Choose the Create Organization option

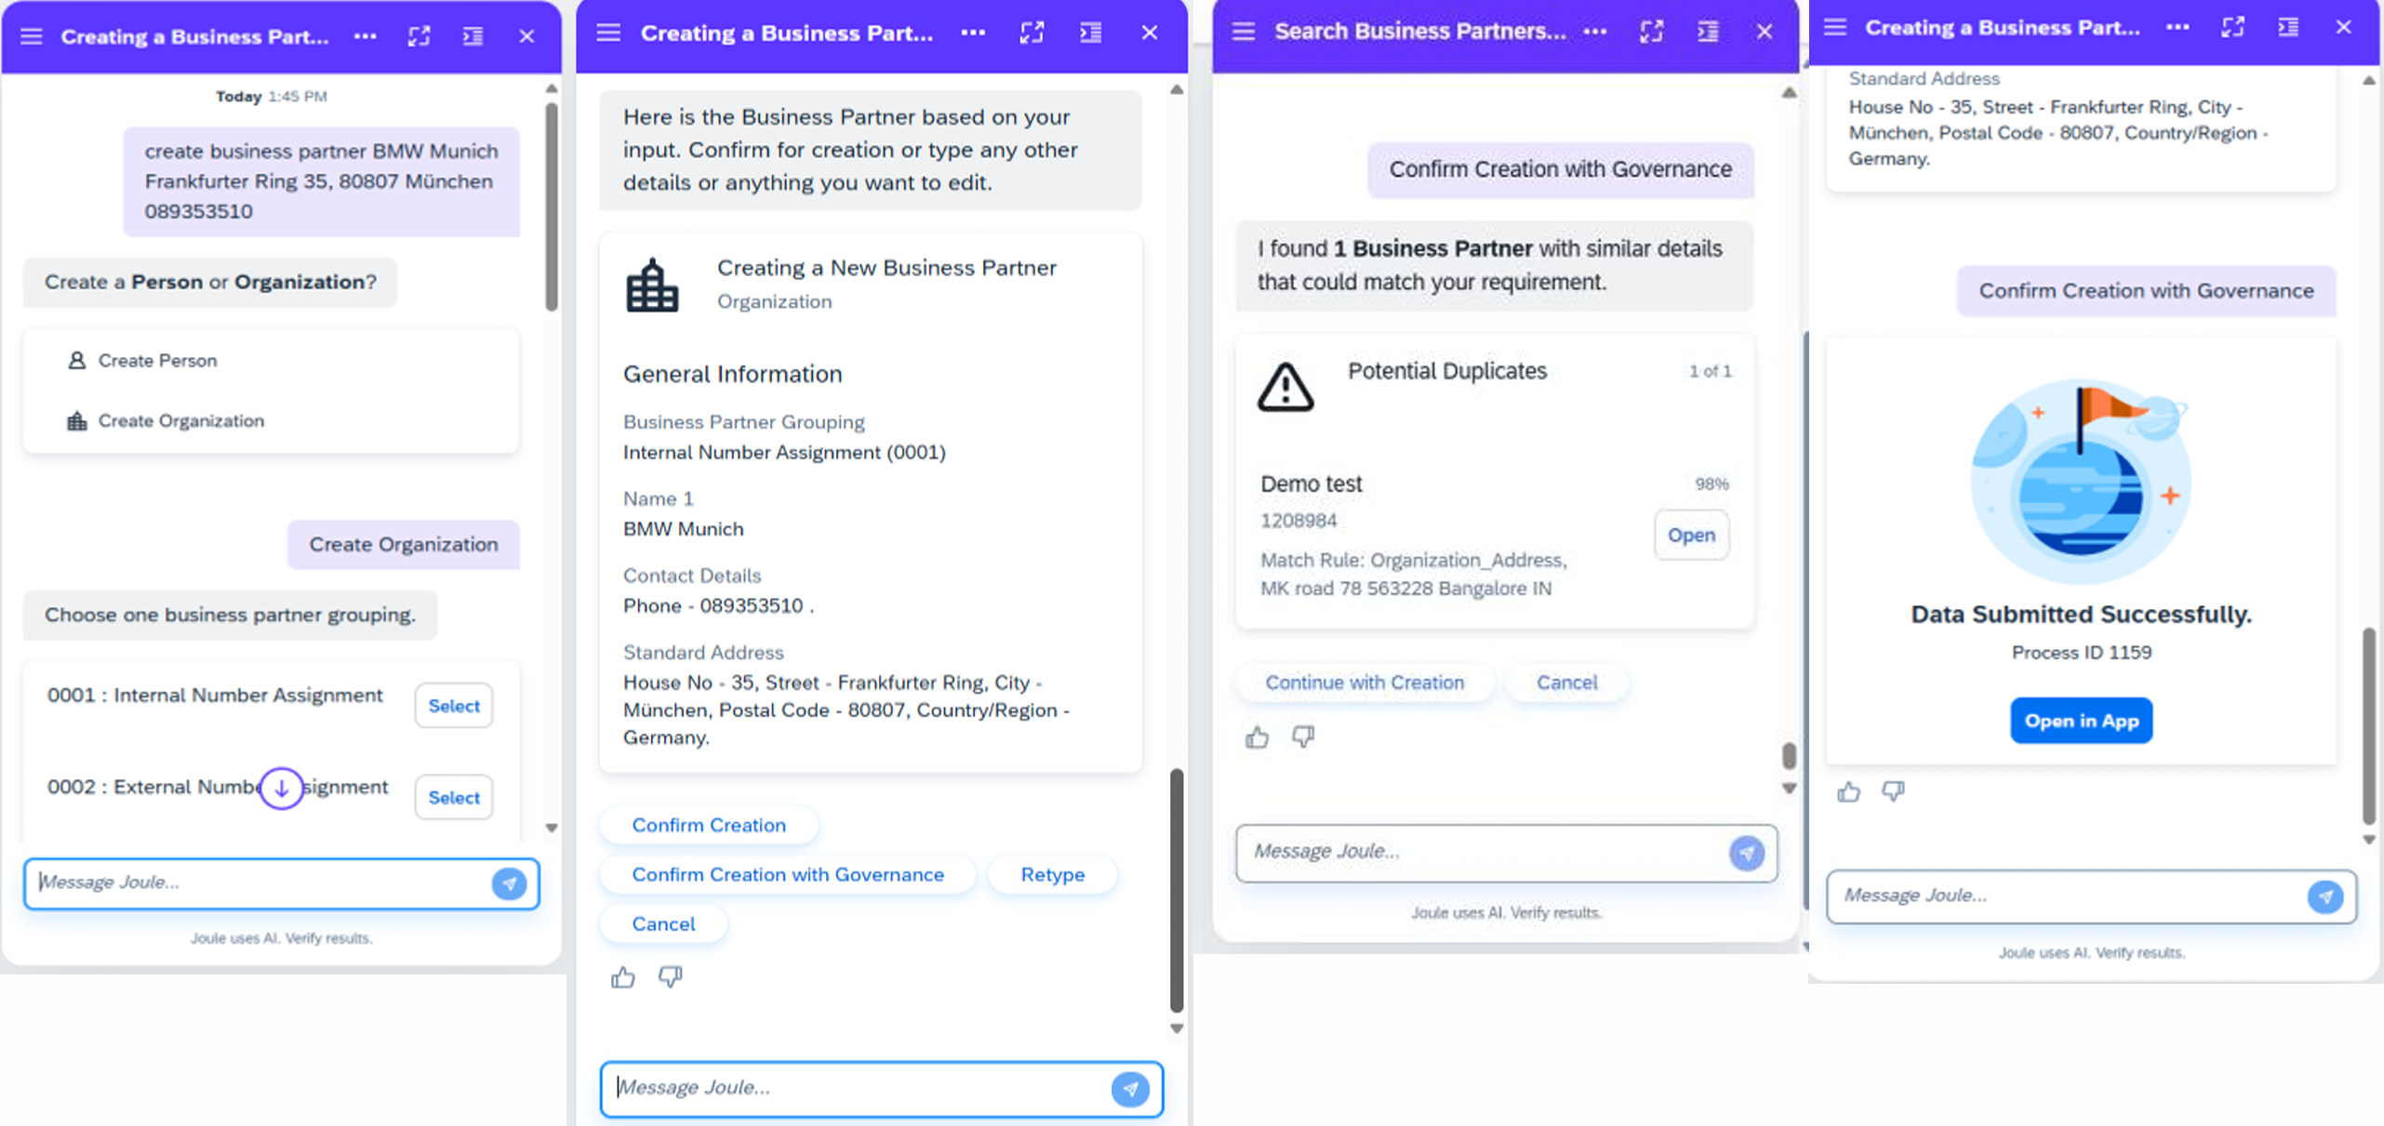[x=180, y=421]
